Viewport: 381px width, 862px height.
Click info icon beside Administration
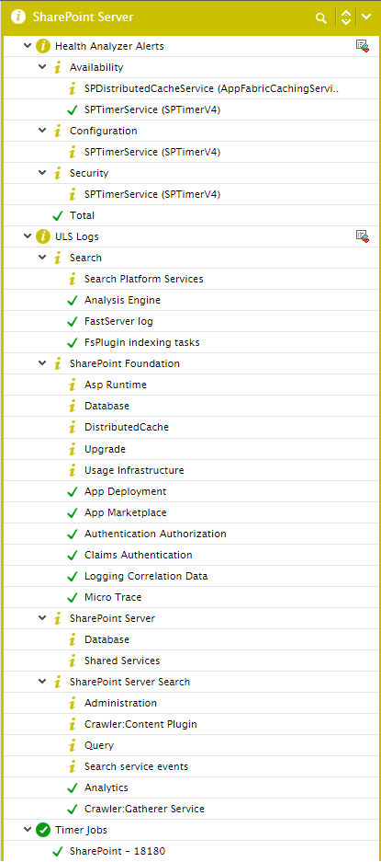coord(72,703)
